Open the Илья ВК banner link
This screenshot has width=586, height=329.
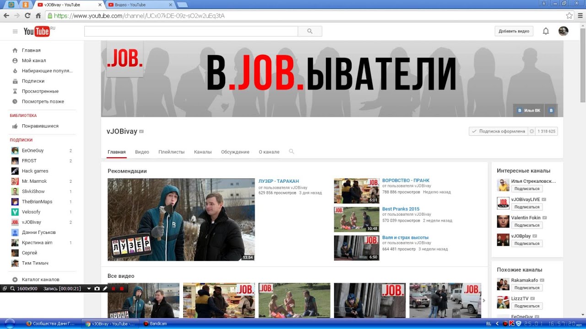point(528,111)
